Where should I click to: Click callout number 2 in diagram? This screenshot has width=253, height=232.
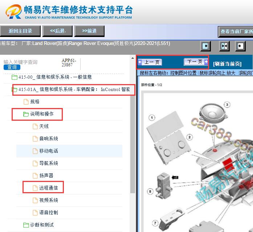click(189, 137)
